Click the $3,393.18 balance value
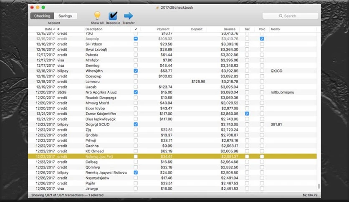Viewport: 349px width, 202px height. pos(229,44)
